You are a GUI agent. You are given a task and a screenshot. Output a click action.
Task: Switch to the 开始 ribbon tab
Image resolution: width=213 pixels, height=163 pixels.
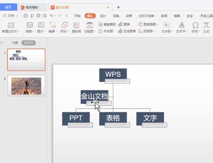[77, 16]
